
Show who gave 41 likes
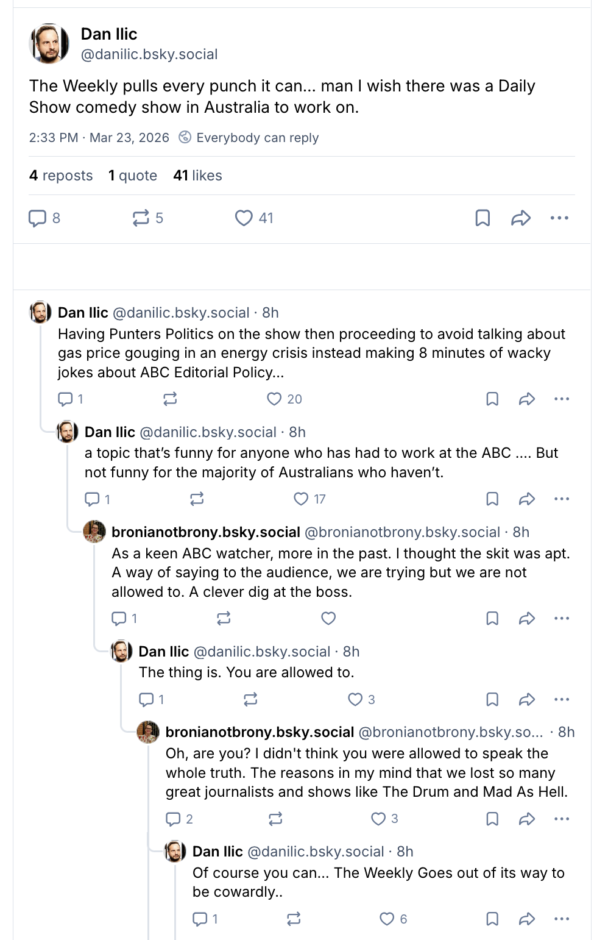[197, 176]
